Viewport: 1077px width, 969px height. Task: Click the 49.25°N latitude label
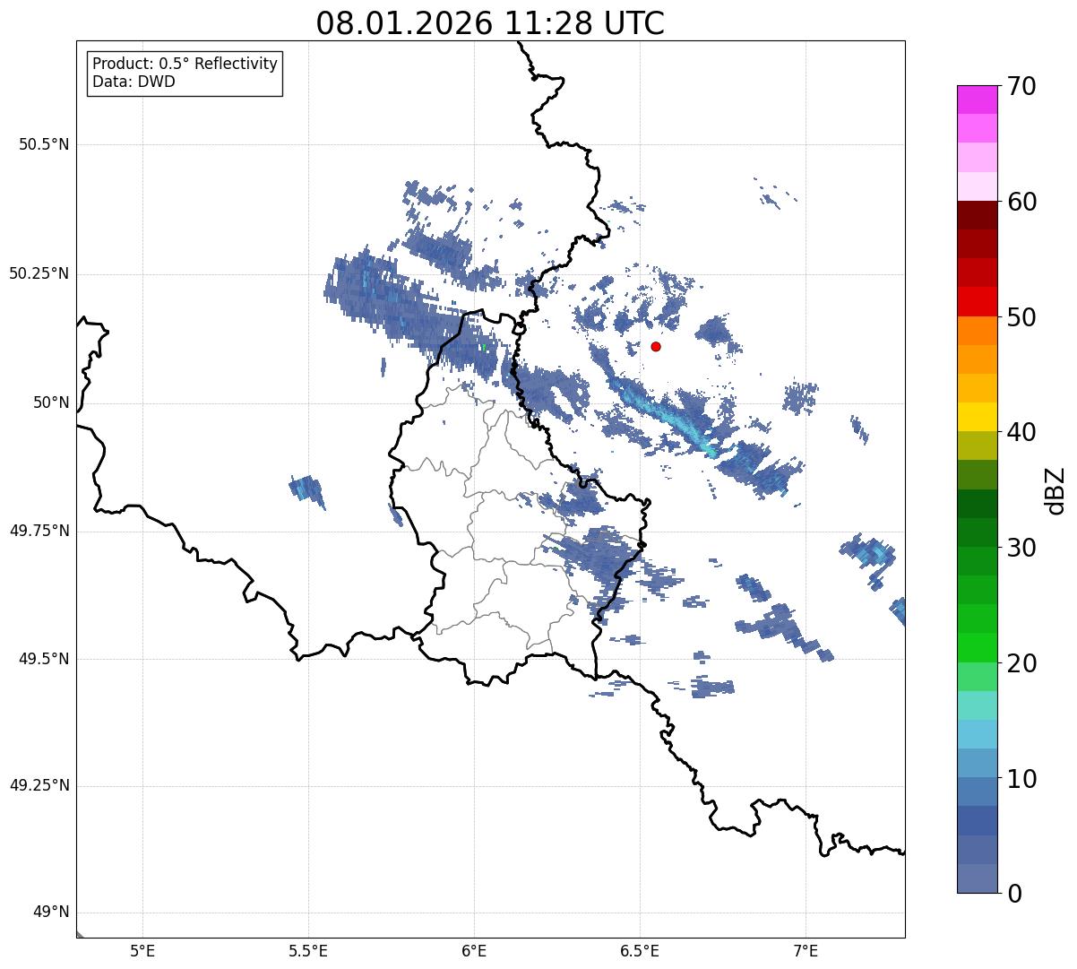point(39,786)
